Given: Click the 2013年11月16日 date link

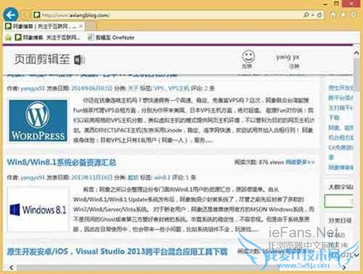Looking at the screenshot, I should [x=92, y=177].
